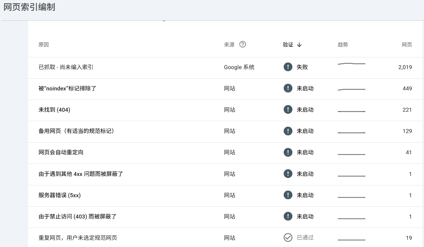
Task: Click the 已通过 checkmark icon on 重复网页 row
Action: click(x=288, y=237)
